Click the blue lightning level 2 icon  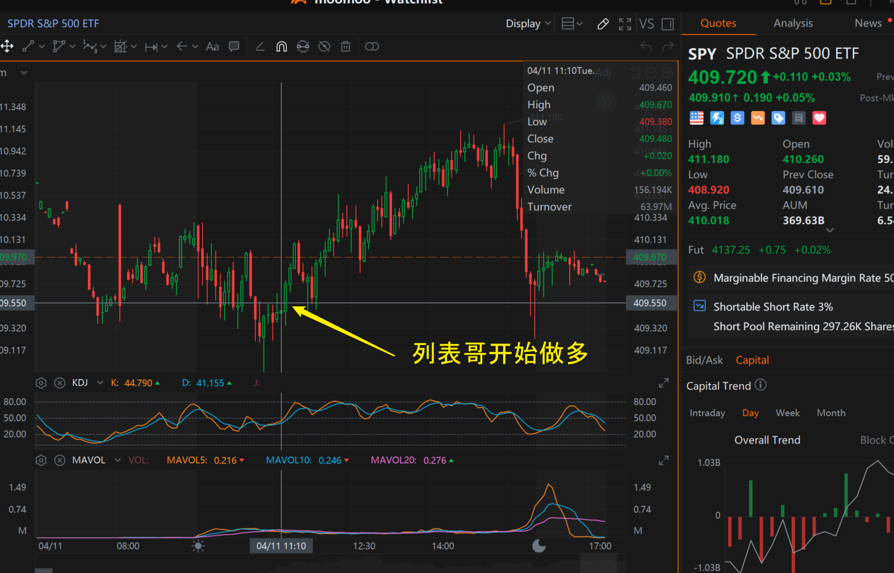(717, 118)
